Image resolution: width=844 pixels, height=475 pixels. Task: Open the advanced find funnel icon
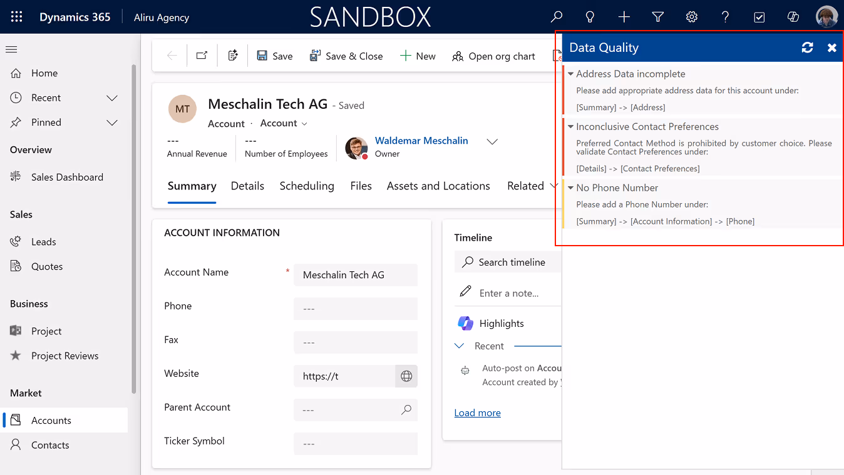tap(657, 17)
